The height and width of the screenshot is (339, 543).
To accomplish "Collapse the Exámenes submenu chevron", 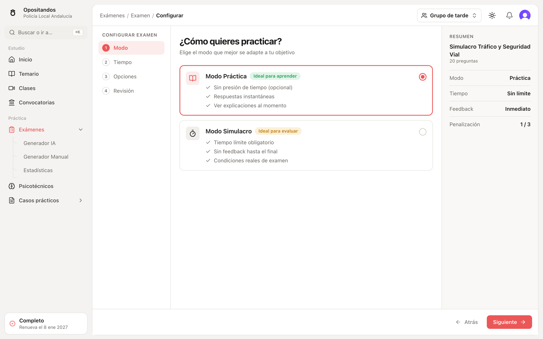I will [81, 130].
